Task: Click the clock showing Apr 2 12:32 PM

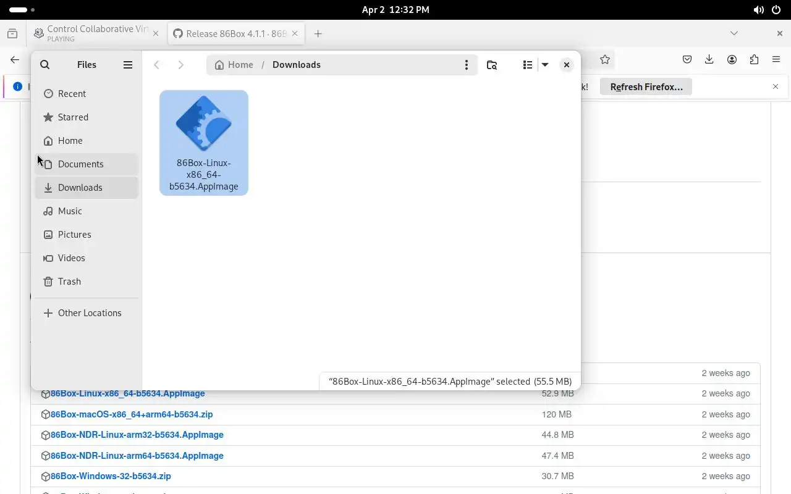Action: click(x=395, y=9)
